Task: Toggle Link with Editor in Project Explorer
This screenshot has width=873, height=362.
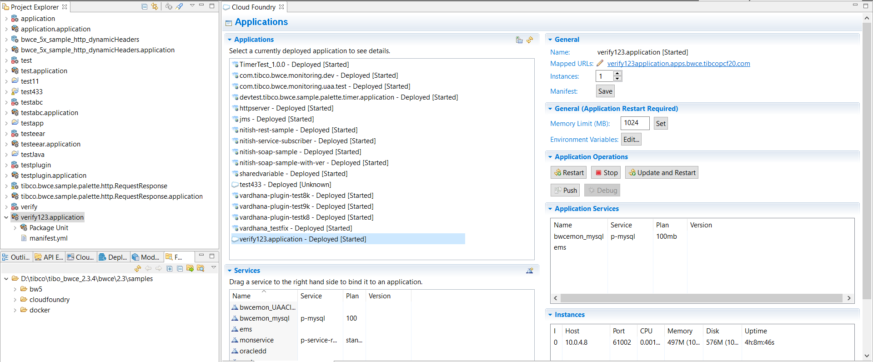Action: click(155, 6)
